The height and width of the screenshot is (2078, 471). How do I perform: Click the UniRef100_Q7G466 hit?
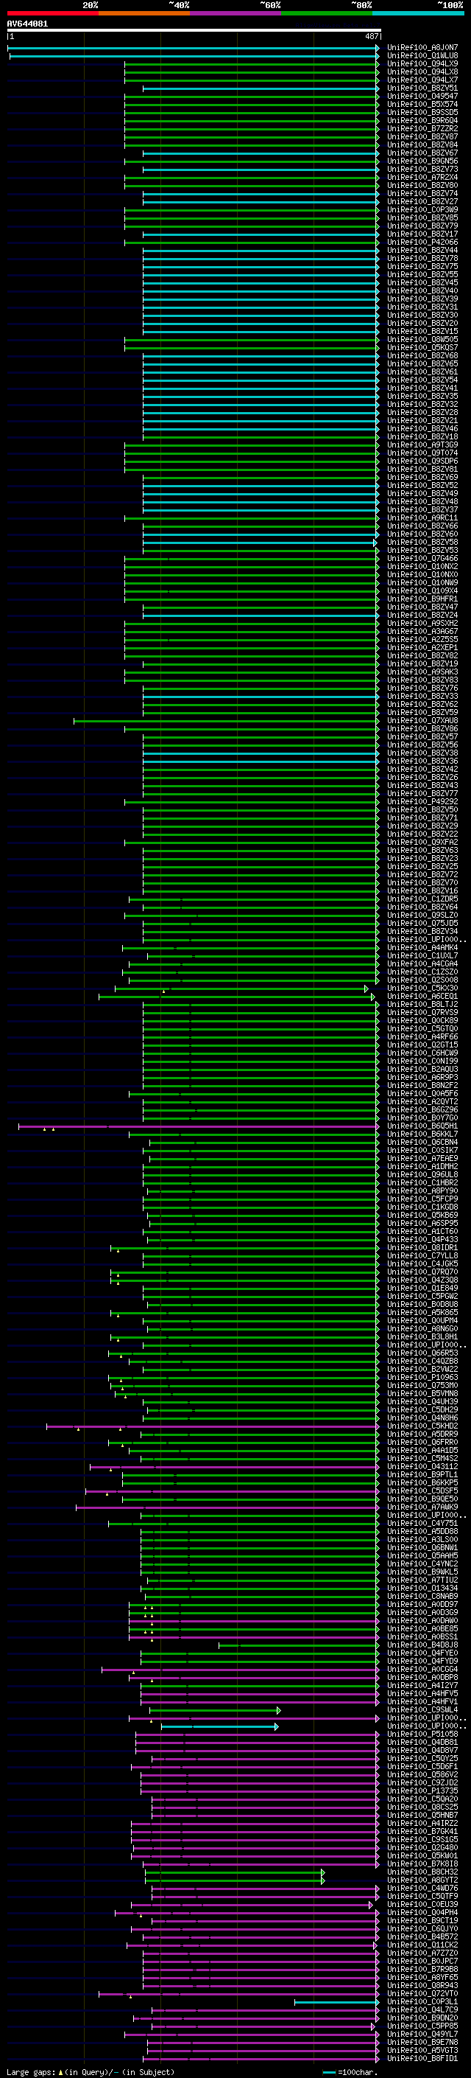(x=422, y=558)
